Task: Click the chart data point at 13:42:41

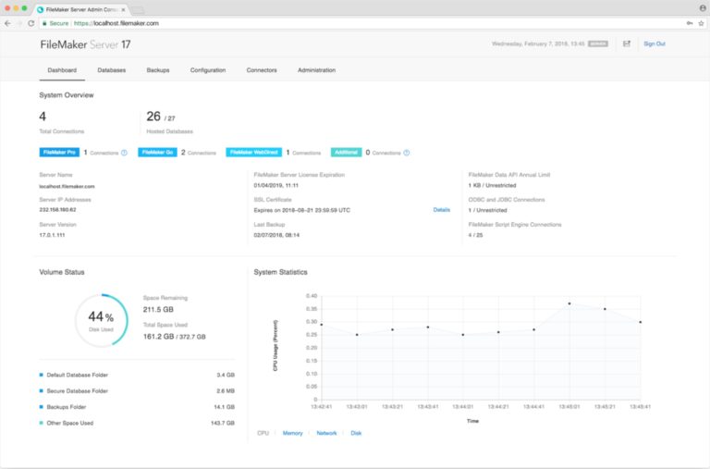Action: (x=322, y=325)
